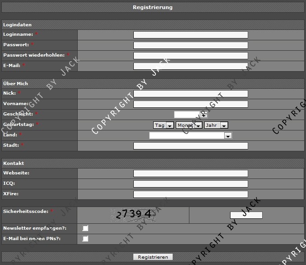306x265 pixels.
Task: Click the Kontakt section header text
Action: [14, 163]
